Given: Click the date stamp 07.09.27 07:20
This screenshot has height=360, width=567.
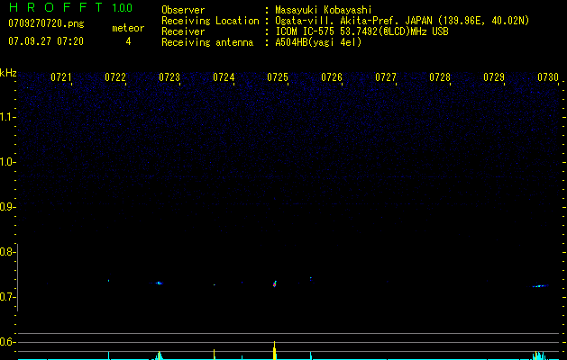Looking at the screenshot, I should [46, 41].
